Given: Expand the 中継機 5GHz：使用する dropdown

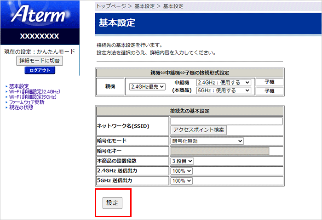Looking at the screenshot, I should point(224,90).
